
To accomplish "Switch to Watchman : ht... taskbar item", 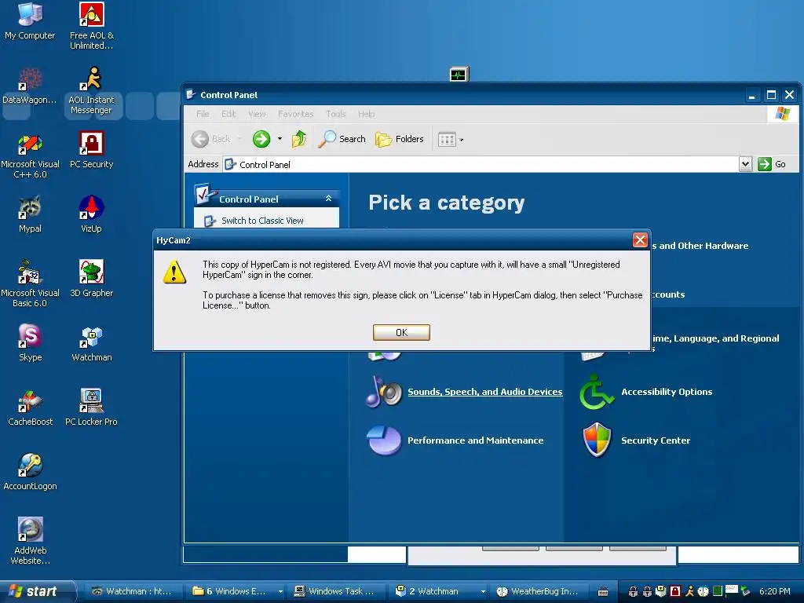I will coord(131,591).
